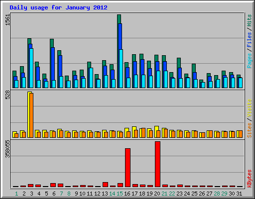This screenshot has height=199, width=255.
Task: Select green day label 28 on the x-axis
Action: coord(217,194)
